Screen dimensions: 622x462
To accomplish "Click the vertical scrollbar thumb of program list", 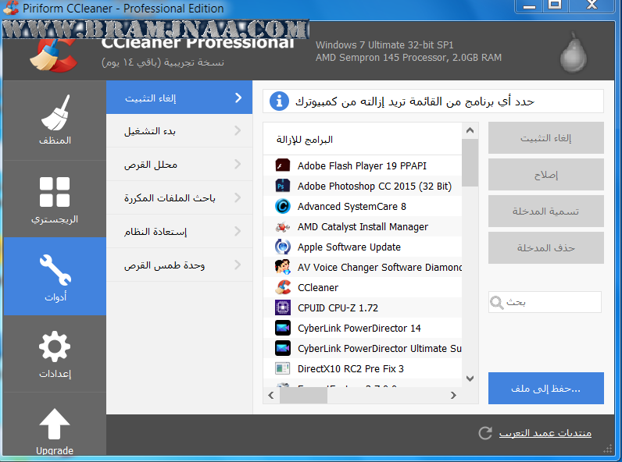I will (x=470, y=162).
